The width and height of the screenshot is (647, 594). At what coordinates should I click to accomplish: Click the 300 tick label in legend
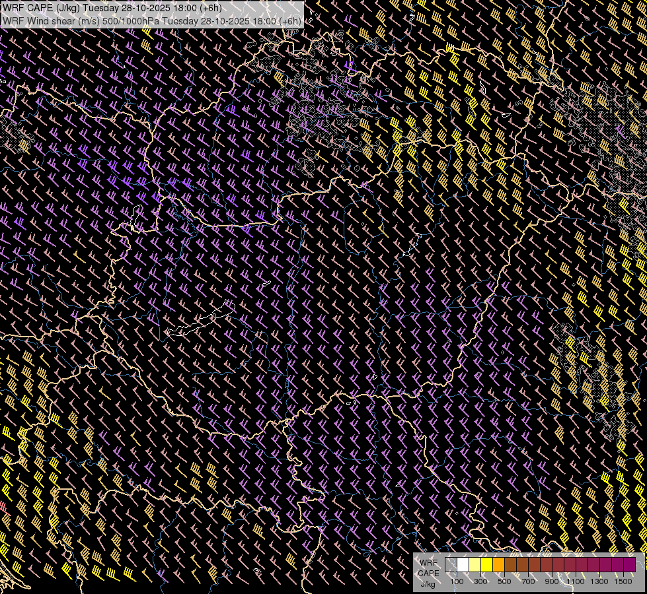pos(480,581)
